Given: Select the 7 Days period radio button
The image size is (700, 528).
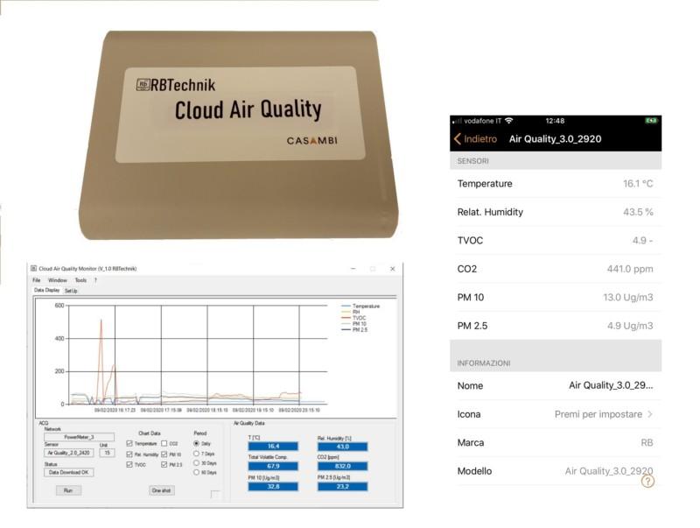Looking at the screenshot, I should (196, 454).
